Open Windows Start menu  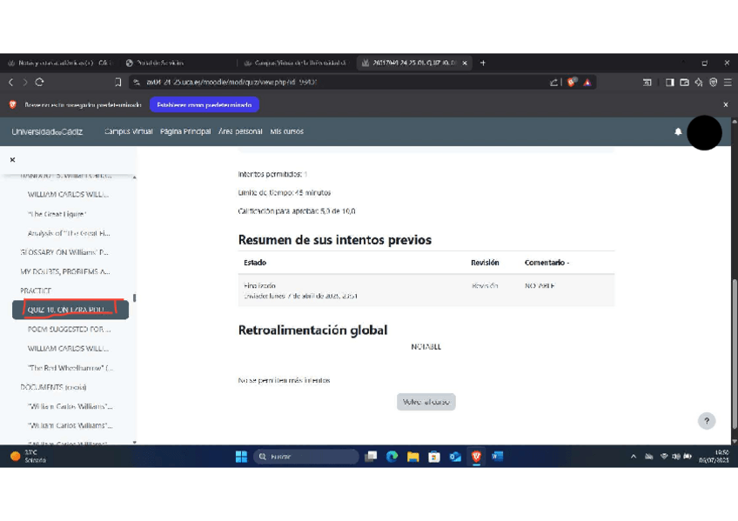(241, 457)
